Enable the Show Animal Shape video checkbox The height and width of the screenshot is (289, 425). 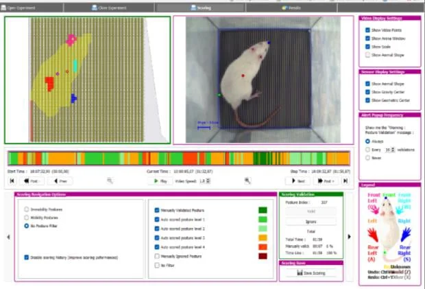[368, 54]
